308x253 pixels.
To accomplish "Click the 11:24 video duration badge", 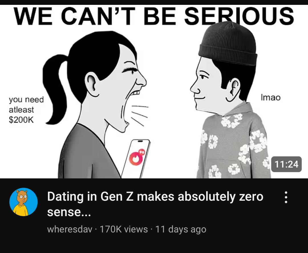I will 286,164.
